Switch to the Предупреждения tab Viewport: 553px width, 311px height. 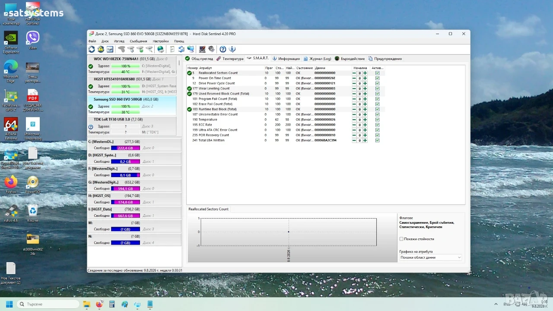(x=385, y=59)
